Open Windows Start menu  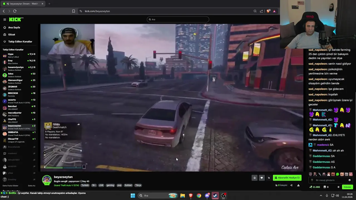point(133,196)
